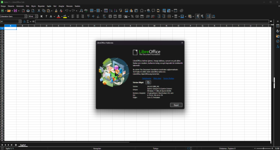Open the Sum function dropdown arrow
This screenshot has height=150, width=280.
[30, 22]
